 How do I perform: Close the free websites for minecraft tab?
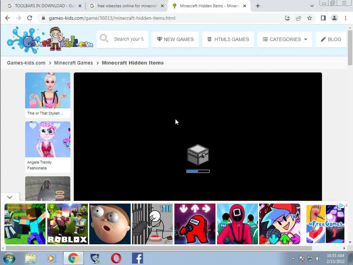tap(162, 6)
